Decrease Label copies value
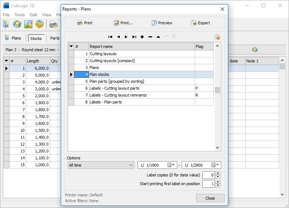Viewport: 289px width, 208px height. coord(218,177)
